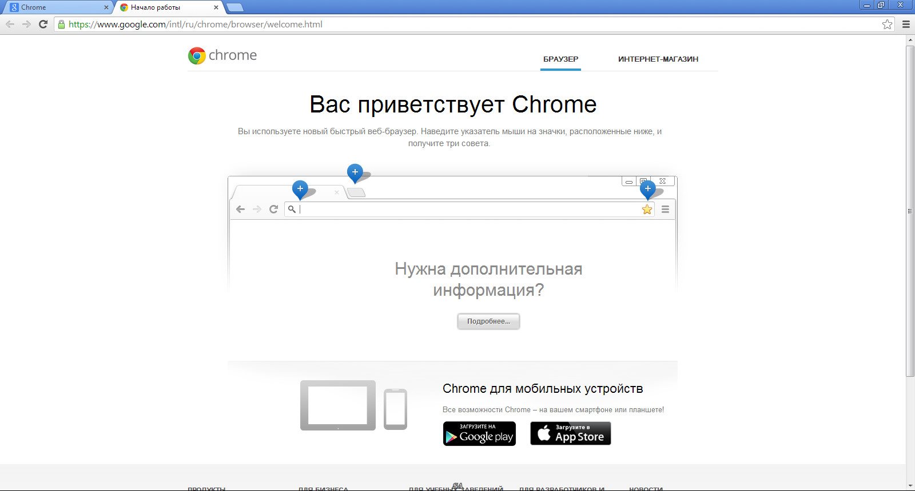Image resolution: width=915 pixels, height=491 pixels.
Task: Click the vertical scrollbar thumb
Action: click(910, 211)
